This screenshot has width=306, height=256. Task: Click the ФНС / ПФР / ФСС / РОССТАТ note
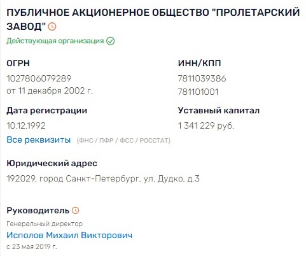123,140
